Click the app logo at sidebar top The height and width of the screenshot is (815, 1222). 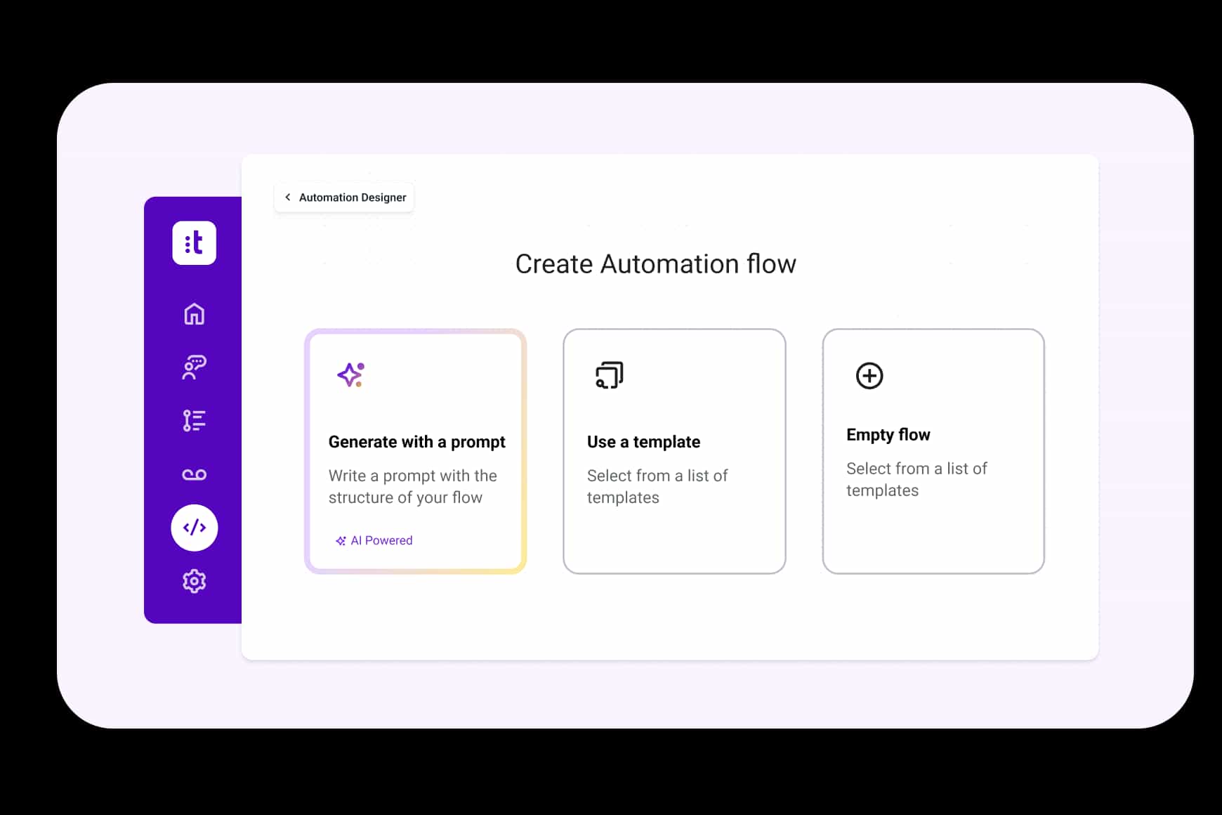pyautogui.click(x=194, y=243)
